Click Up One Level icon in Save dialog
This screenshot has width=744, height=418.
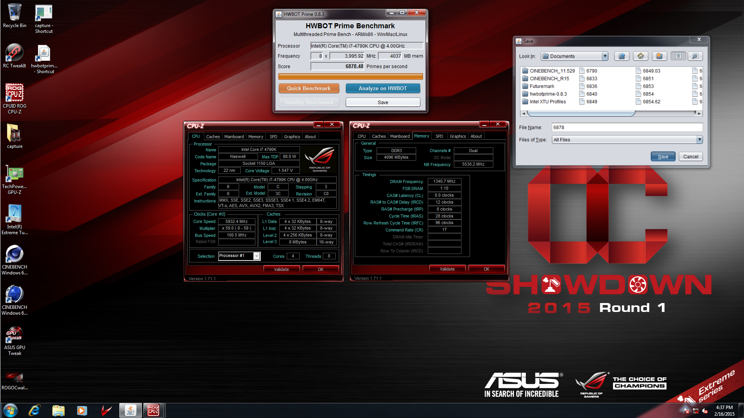point(622,56)
